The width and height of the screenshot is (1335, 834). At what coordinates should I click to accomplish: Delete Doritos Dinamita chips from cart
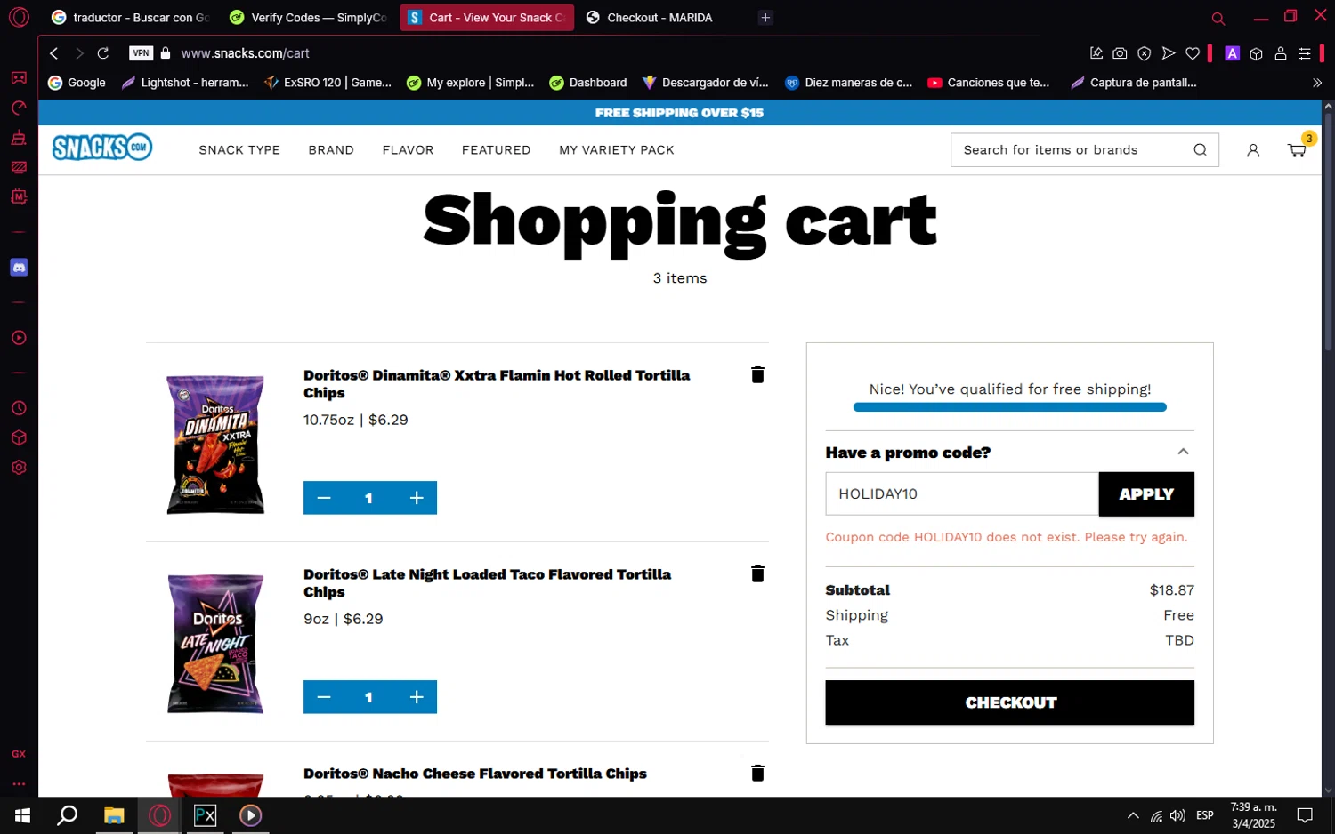pos(757,374)
